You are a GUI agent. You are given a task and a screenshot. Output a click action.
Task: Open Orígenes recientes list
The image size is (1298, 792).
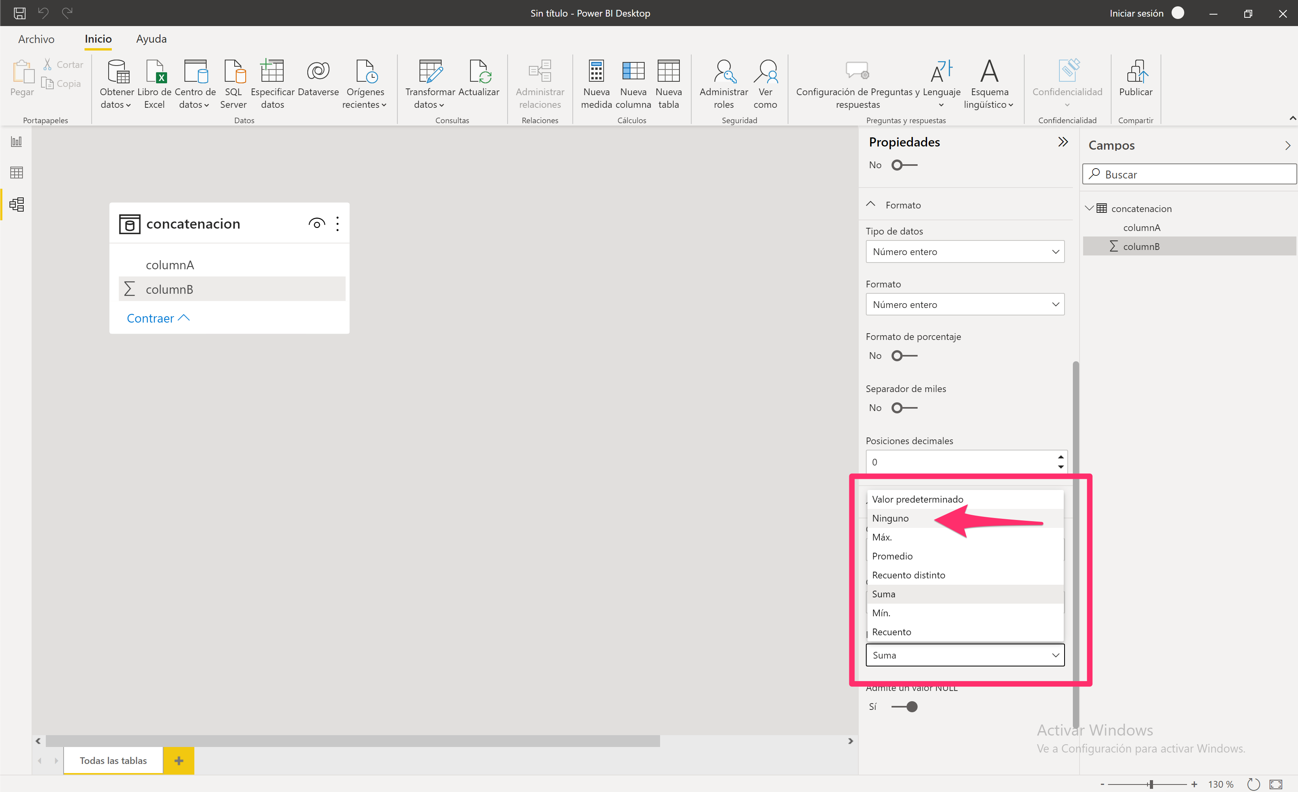coord(365,83)
